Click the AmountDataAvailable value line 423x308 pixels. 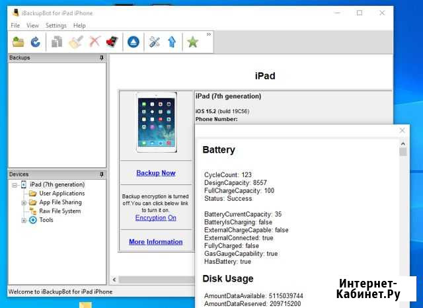point(254,296)
